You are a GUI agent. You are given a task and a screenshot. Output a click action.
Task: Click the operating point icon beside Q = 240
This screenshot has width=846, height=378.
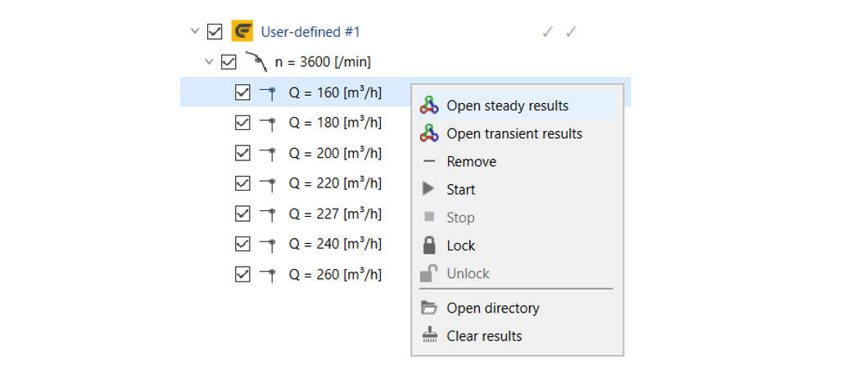(x=269, y=245)
